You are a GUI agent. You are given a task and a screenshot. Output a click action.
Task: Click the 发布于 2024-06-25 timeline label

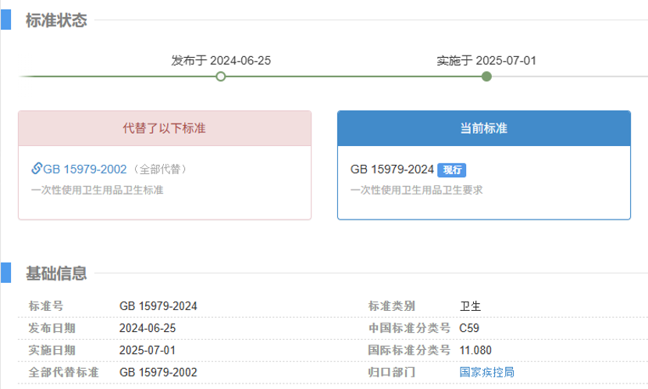point(221,60)
